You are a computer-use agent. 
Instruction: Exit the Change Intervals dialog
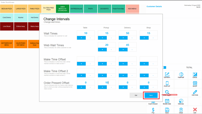136,95
